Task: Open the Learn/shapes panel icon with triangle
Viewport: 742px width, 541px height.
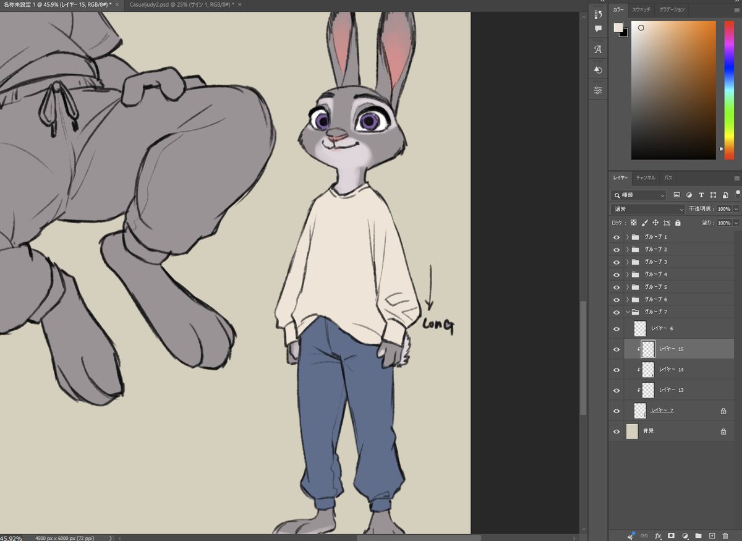Action: (x=598, y=70)
